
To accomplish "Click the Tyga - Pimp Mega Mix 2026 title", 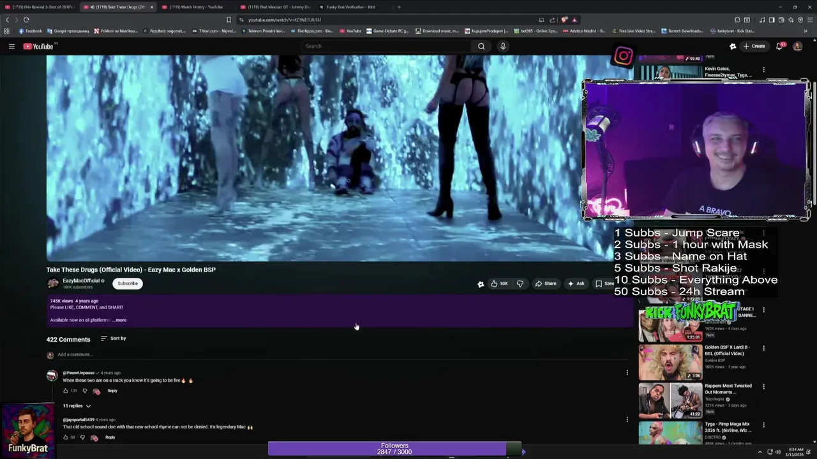I will (x=727, y=426).
